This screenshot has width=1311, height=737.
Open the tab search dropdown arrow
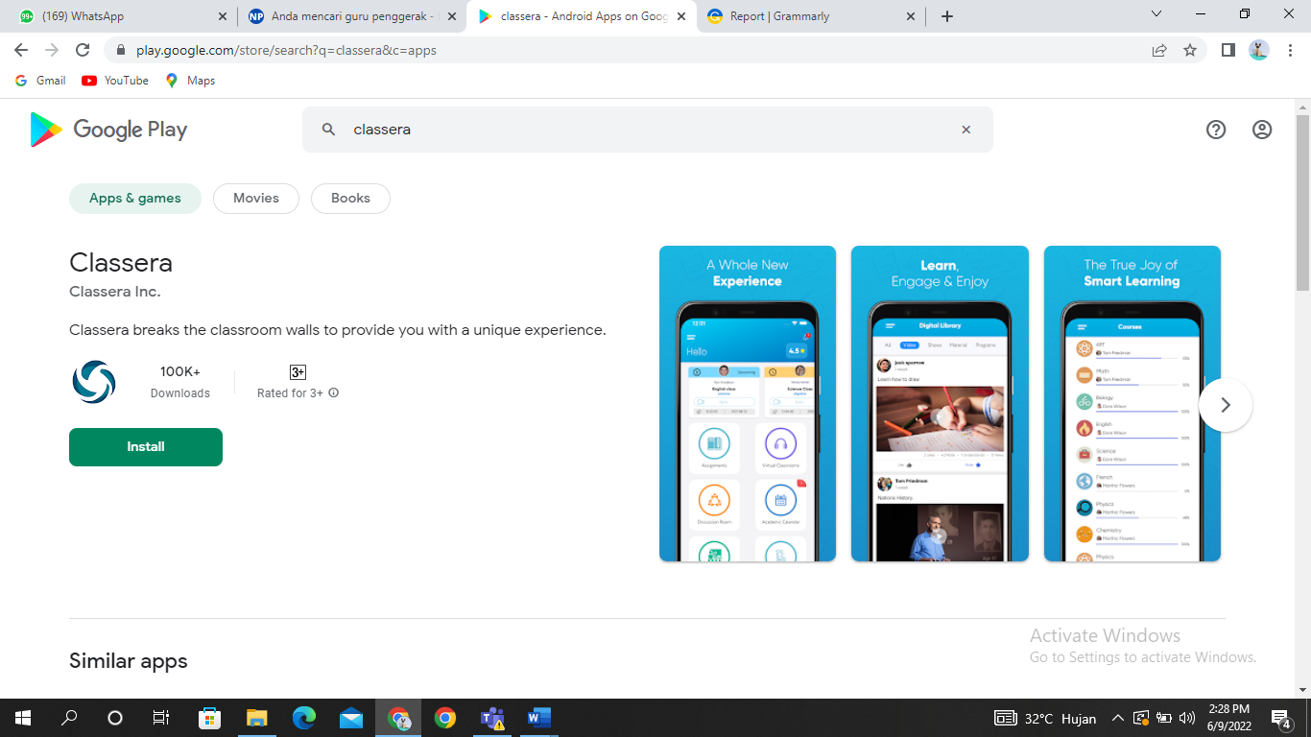pyautogui.click(x=1156, y=14)
